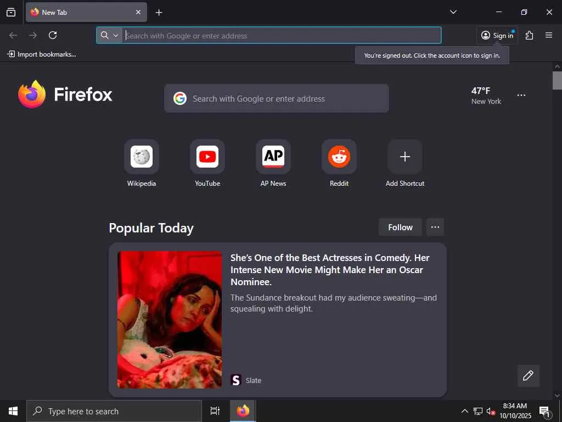
Task: Click Firefox taskbar icon
Action: [243, 411]
